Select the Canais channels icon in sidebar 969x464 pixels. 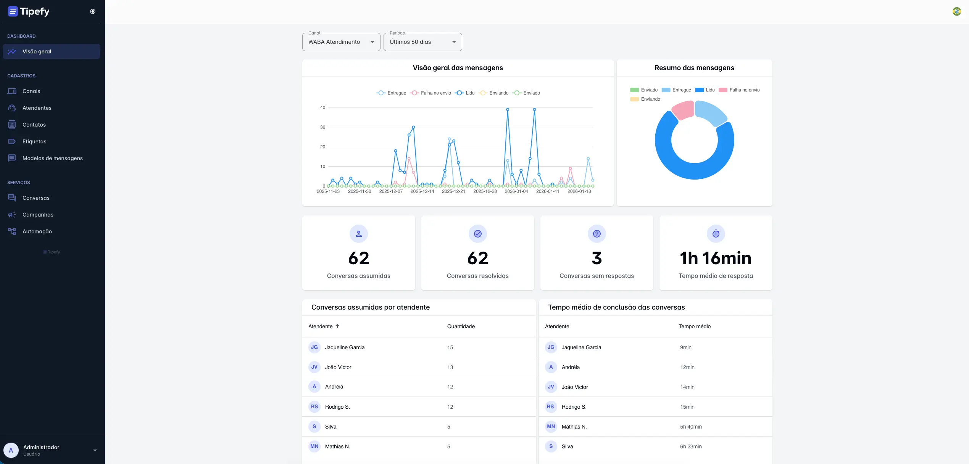[12, 91]
